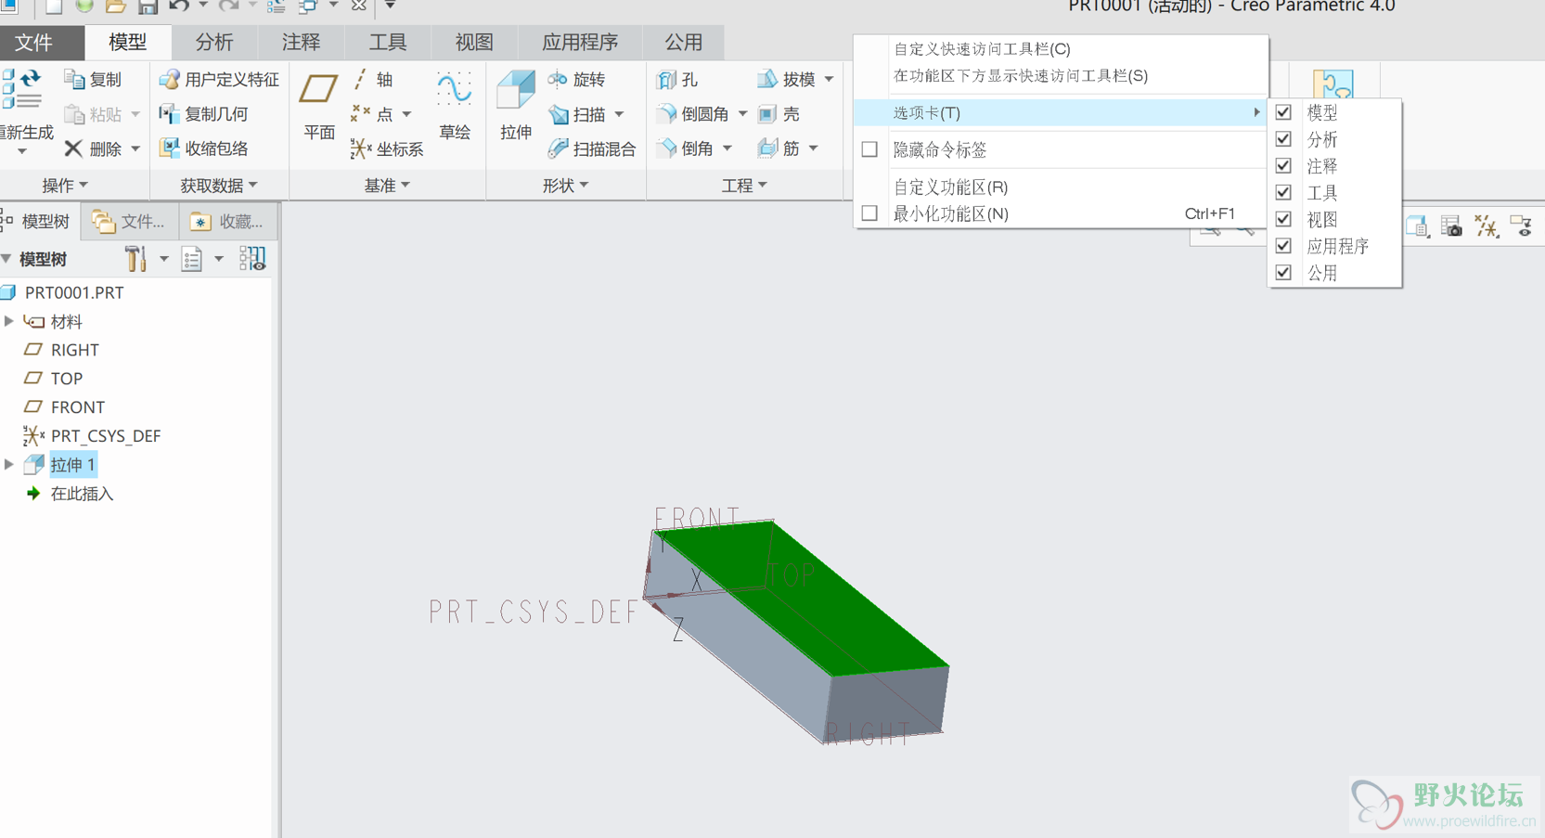Viewport: 1545px width, 838px height.
Task: Switch to the 工具 ribbon tab
Action: click(x=388, y=43)
